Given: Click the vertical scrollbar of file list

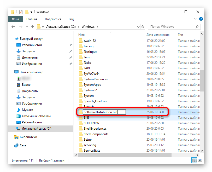Looking at the screenshot, I should coord(201,81).
